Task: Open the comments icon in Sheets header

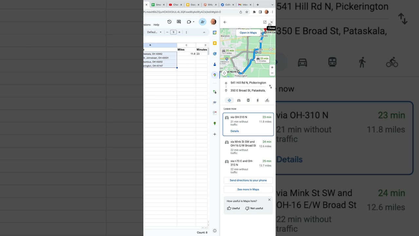Action: pyautogui.click(x=179, y=22)
